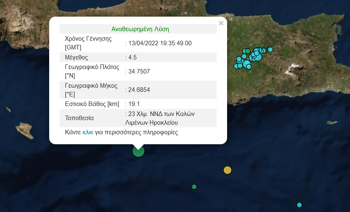Select the large green earthquake marker under popup

(138, 151)
